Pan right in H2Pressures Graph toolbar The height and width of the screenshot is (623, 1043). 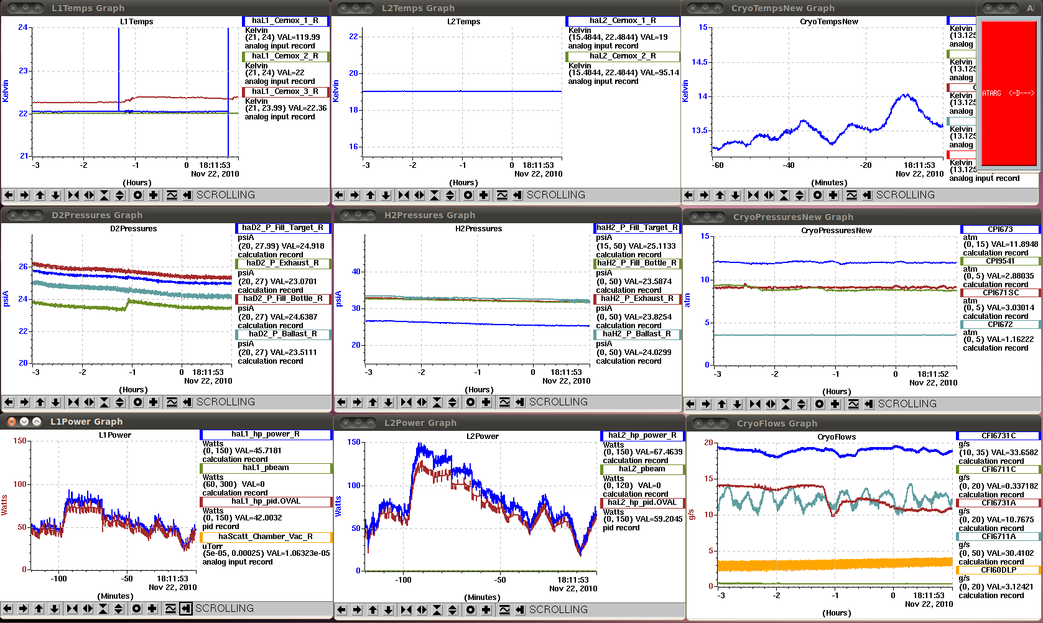pyautogui.click(x=357, y=402)
